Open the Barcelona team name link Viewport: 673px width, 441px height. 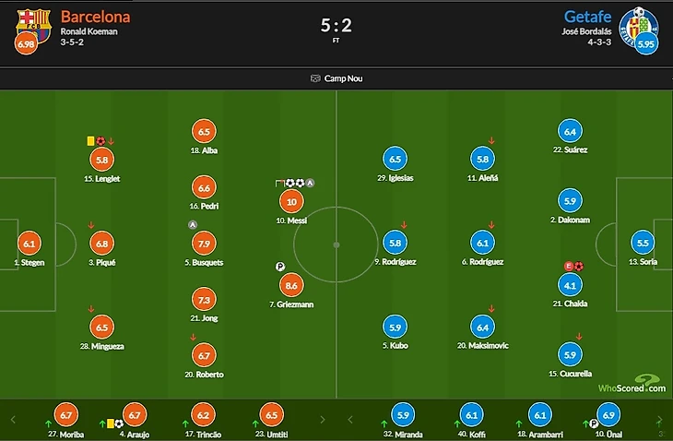click(95, 17)
